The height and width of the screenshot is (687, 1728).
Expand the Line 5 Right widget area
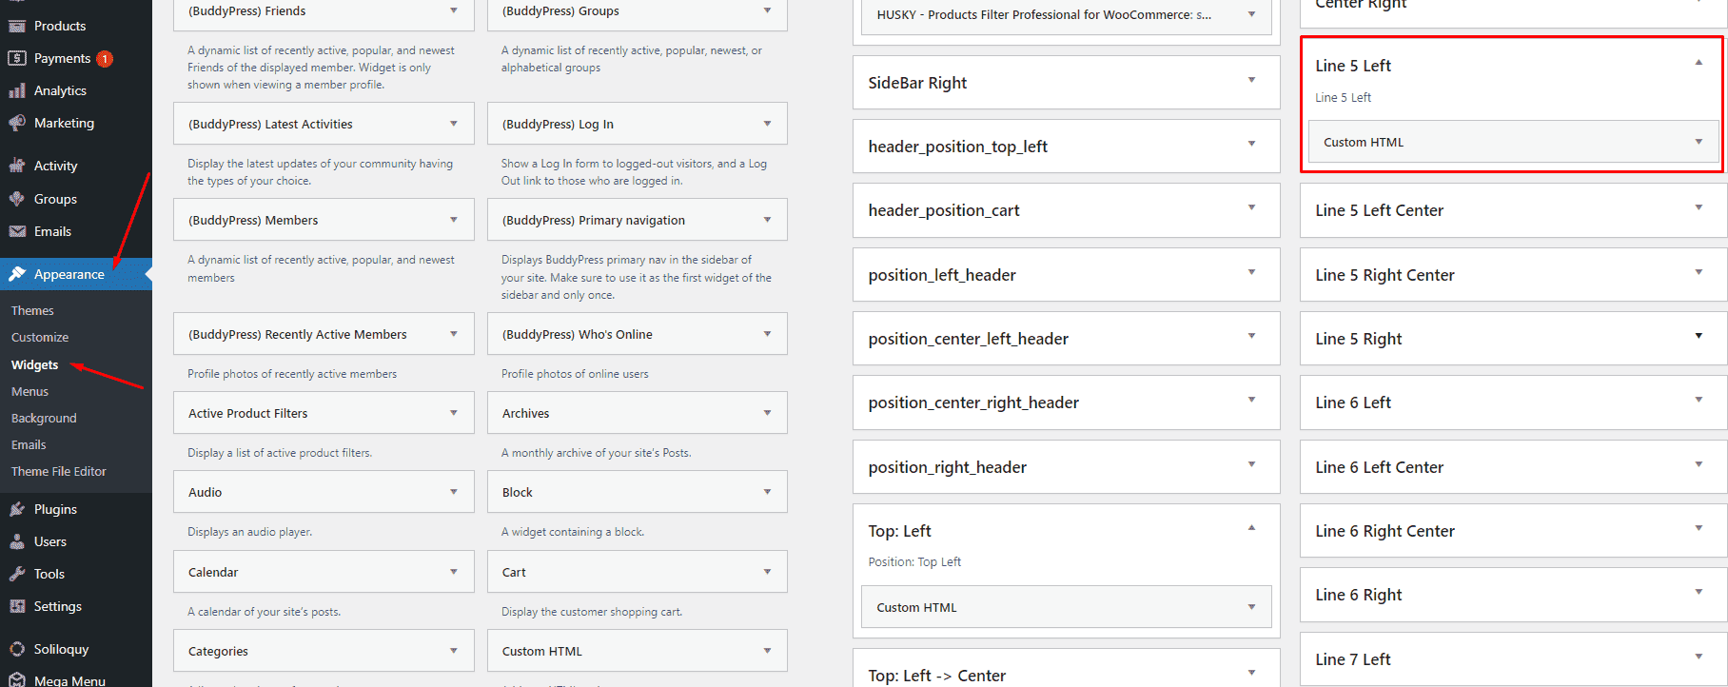1699,337
